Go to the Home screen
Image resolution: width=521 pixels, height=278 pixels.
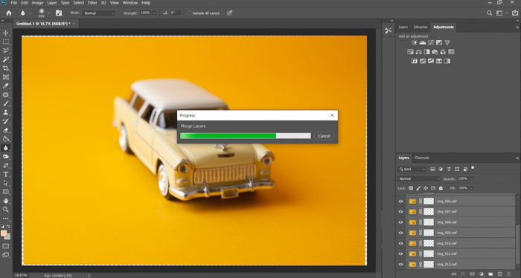coord(9,13)
